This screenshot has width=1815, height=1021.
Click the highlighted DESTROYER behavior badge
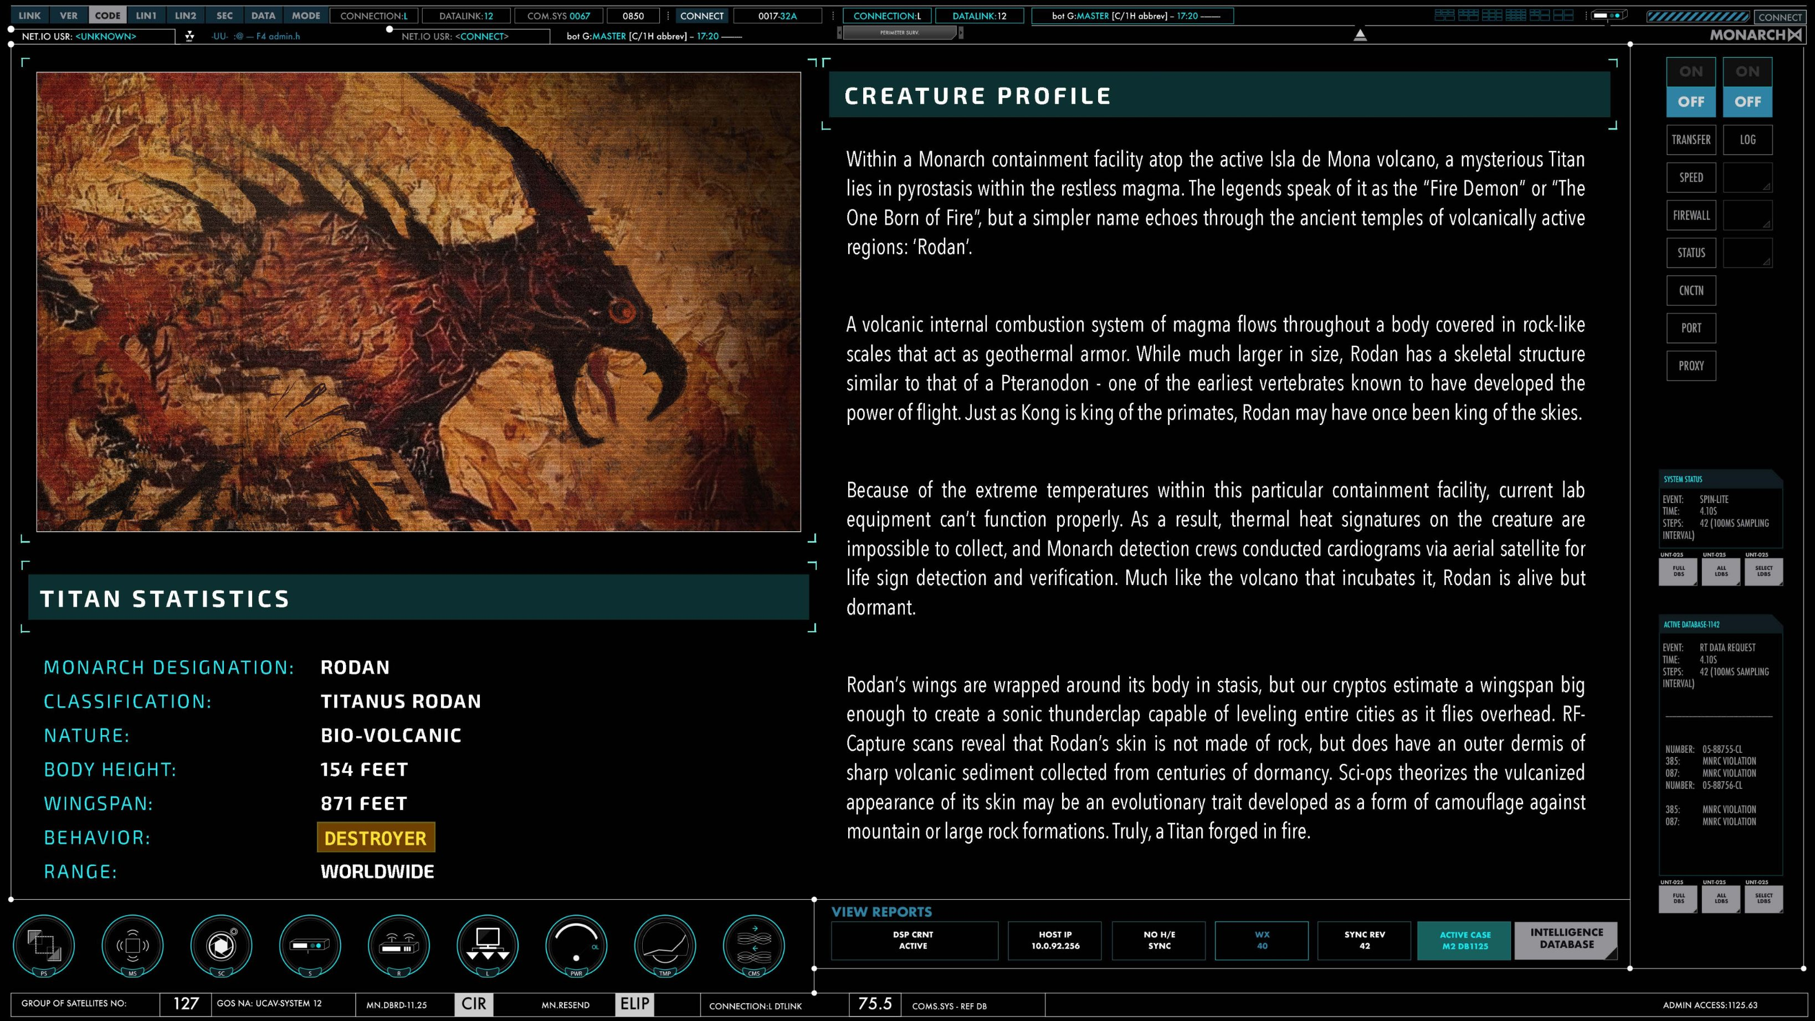pyautogui.click(x=376, y=838)
